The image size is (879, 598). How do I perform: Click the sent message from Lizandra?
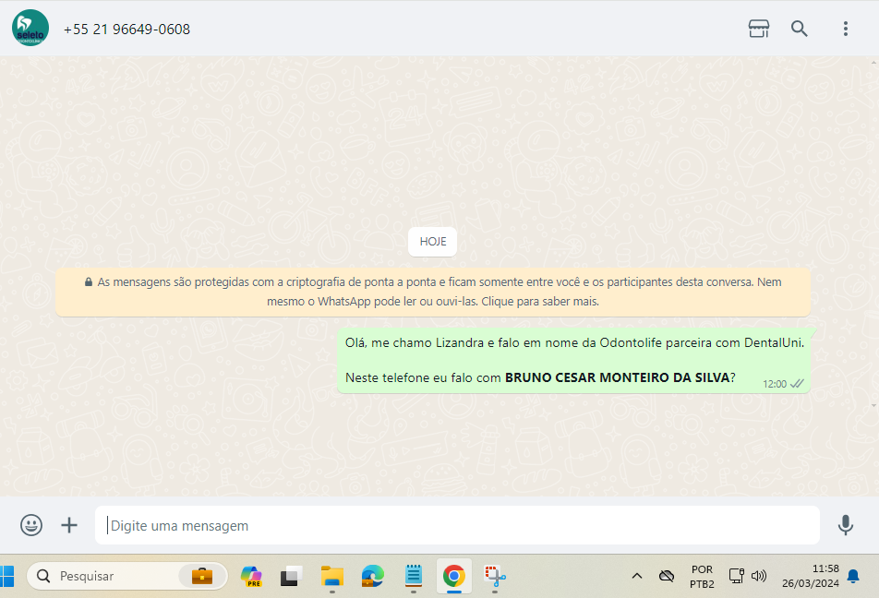(574, 361)
